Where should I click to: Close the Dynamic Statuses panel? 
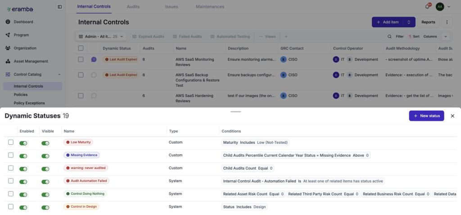[x=452, y=116]
